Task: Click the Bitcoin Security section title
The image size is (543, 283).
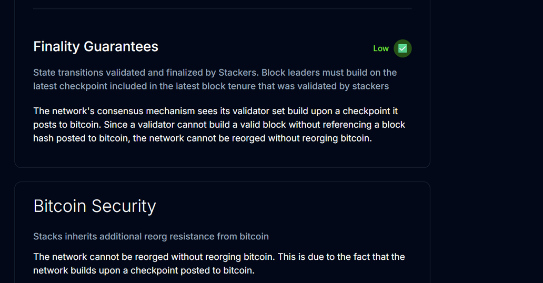Action: tap(95, 206)
